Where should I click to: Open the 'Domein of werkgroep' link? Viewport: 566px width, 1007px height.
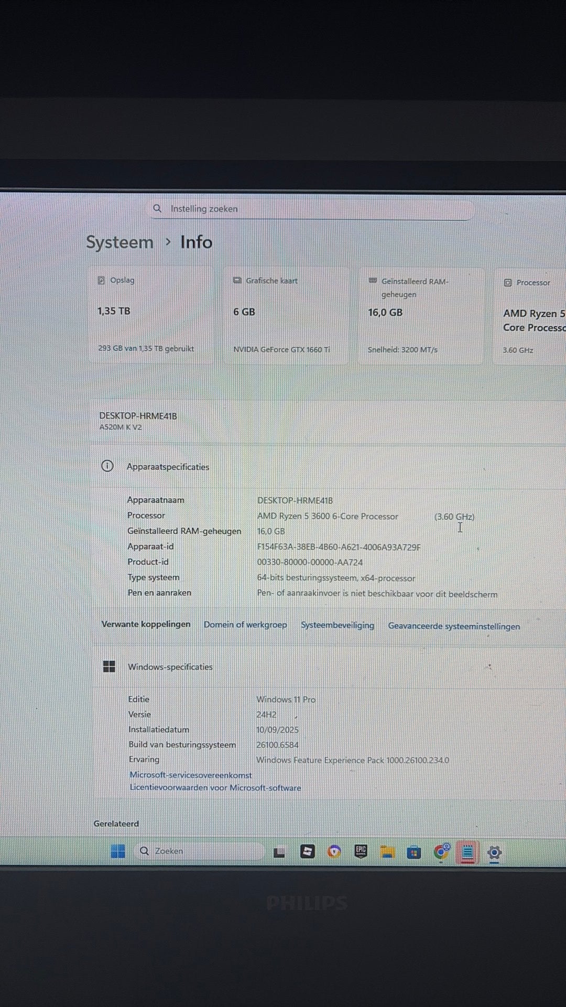pyautogui.click(x=245, y=625)
